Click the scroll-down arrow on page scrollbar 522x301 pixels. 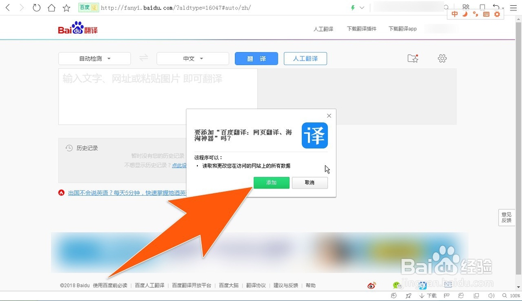519,287
